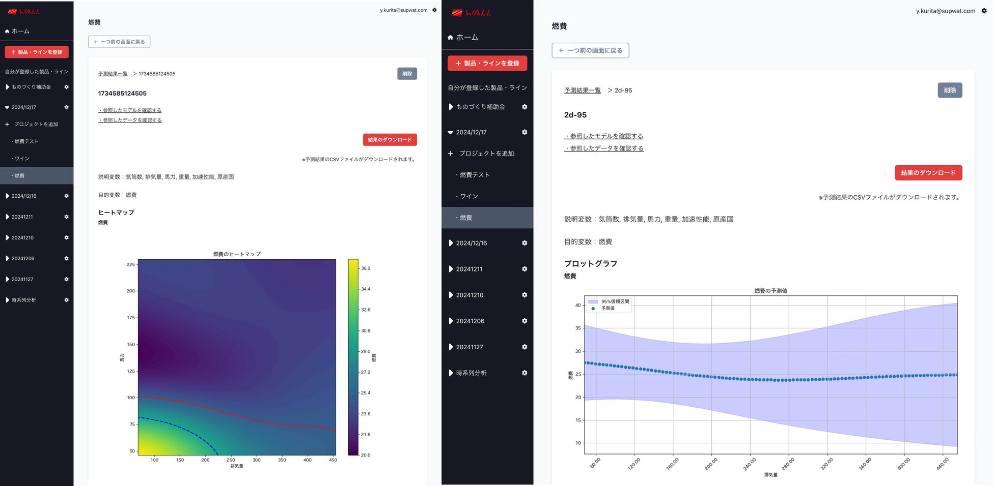Collapse the 2024/12/17 group in the right window

click(450, 132)
